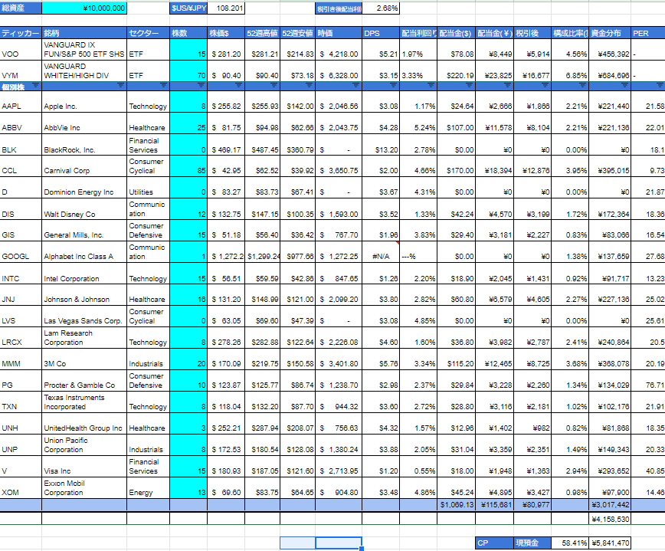This screenshot has width=665, height=551.
Task: Select General Mills, Inc. cell
Action: click(x=84, y=231)
